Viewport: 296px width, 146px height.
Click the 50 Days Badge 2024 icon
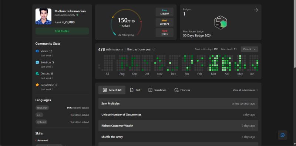(x=221, y=22)
